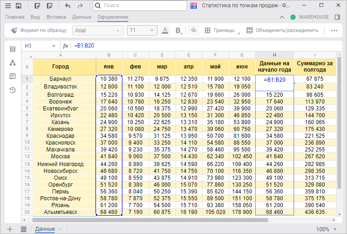The image size is (347, 234).
Task: Open the Вид tab
Action: (x=35, y=17)
